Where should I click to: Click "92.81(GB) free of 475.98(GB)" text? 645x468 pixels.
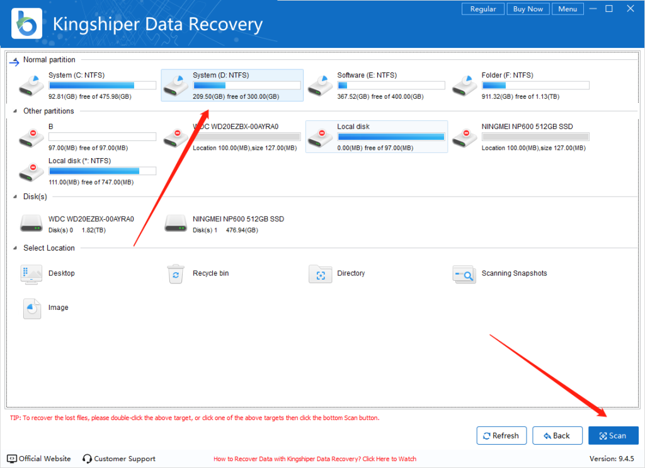(90, 96)
